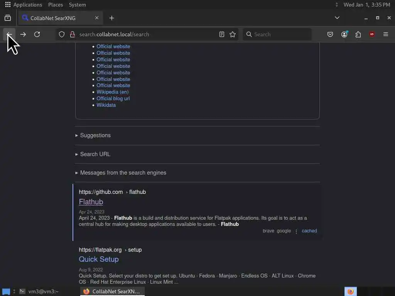The width and height of the screenshot is (395, 296).
Task: Go back to the previous page
Action: pyautogui.click(x=9, y=34)
